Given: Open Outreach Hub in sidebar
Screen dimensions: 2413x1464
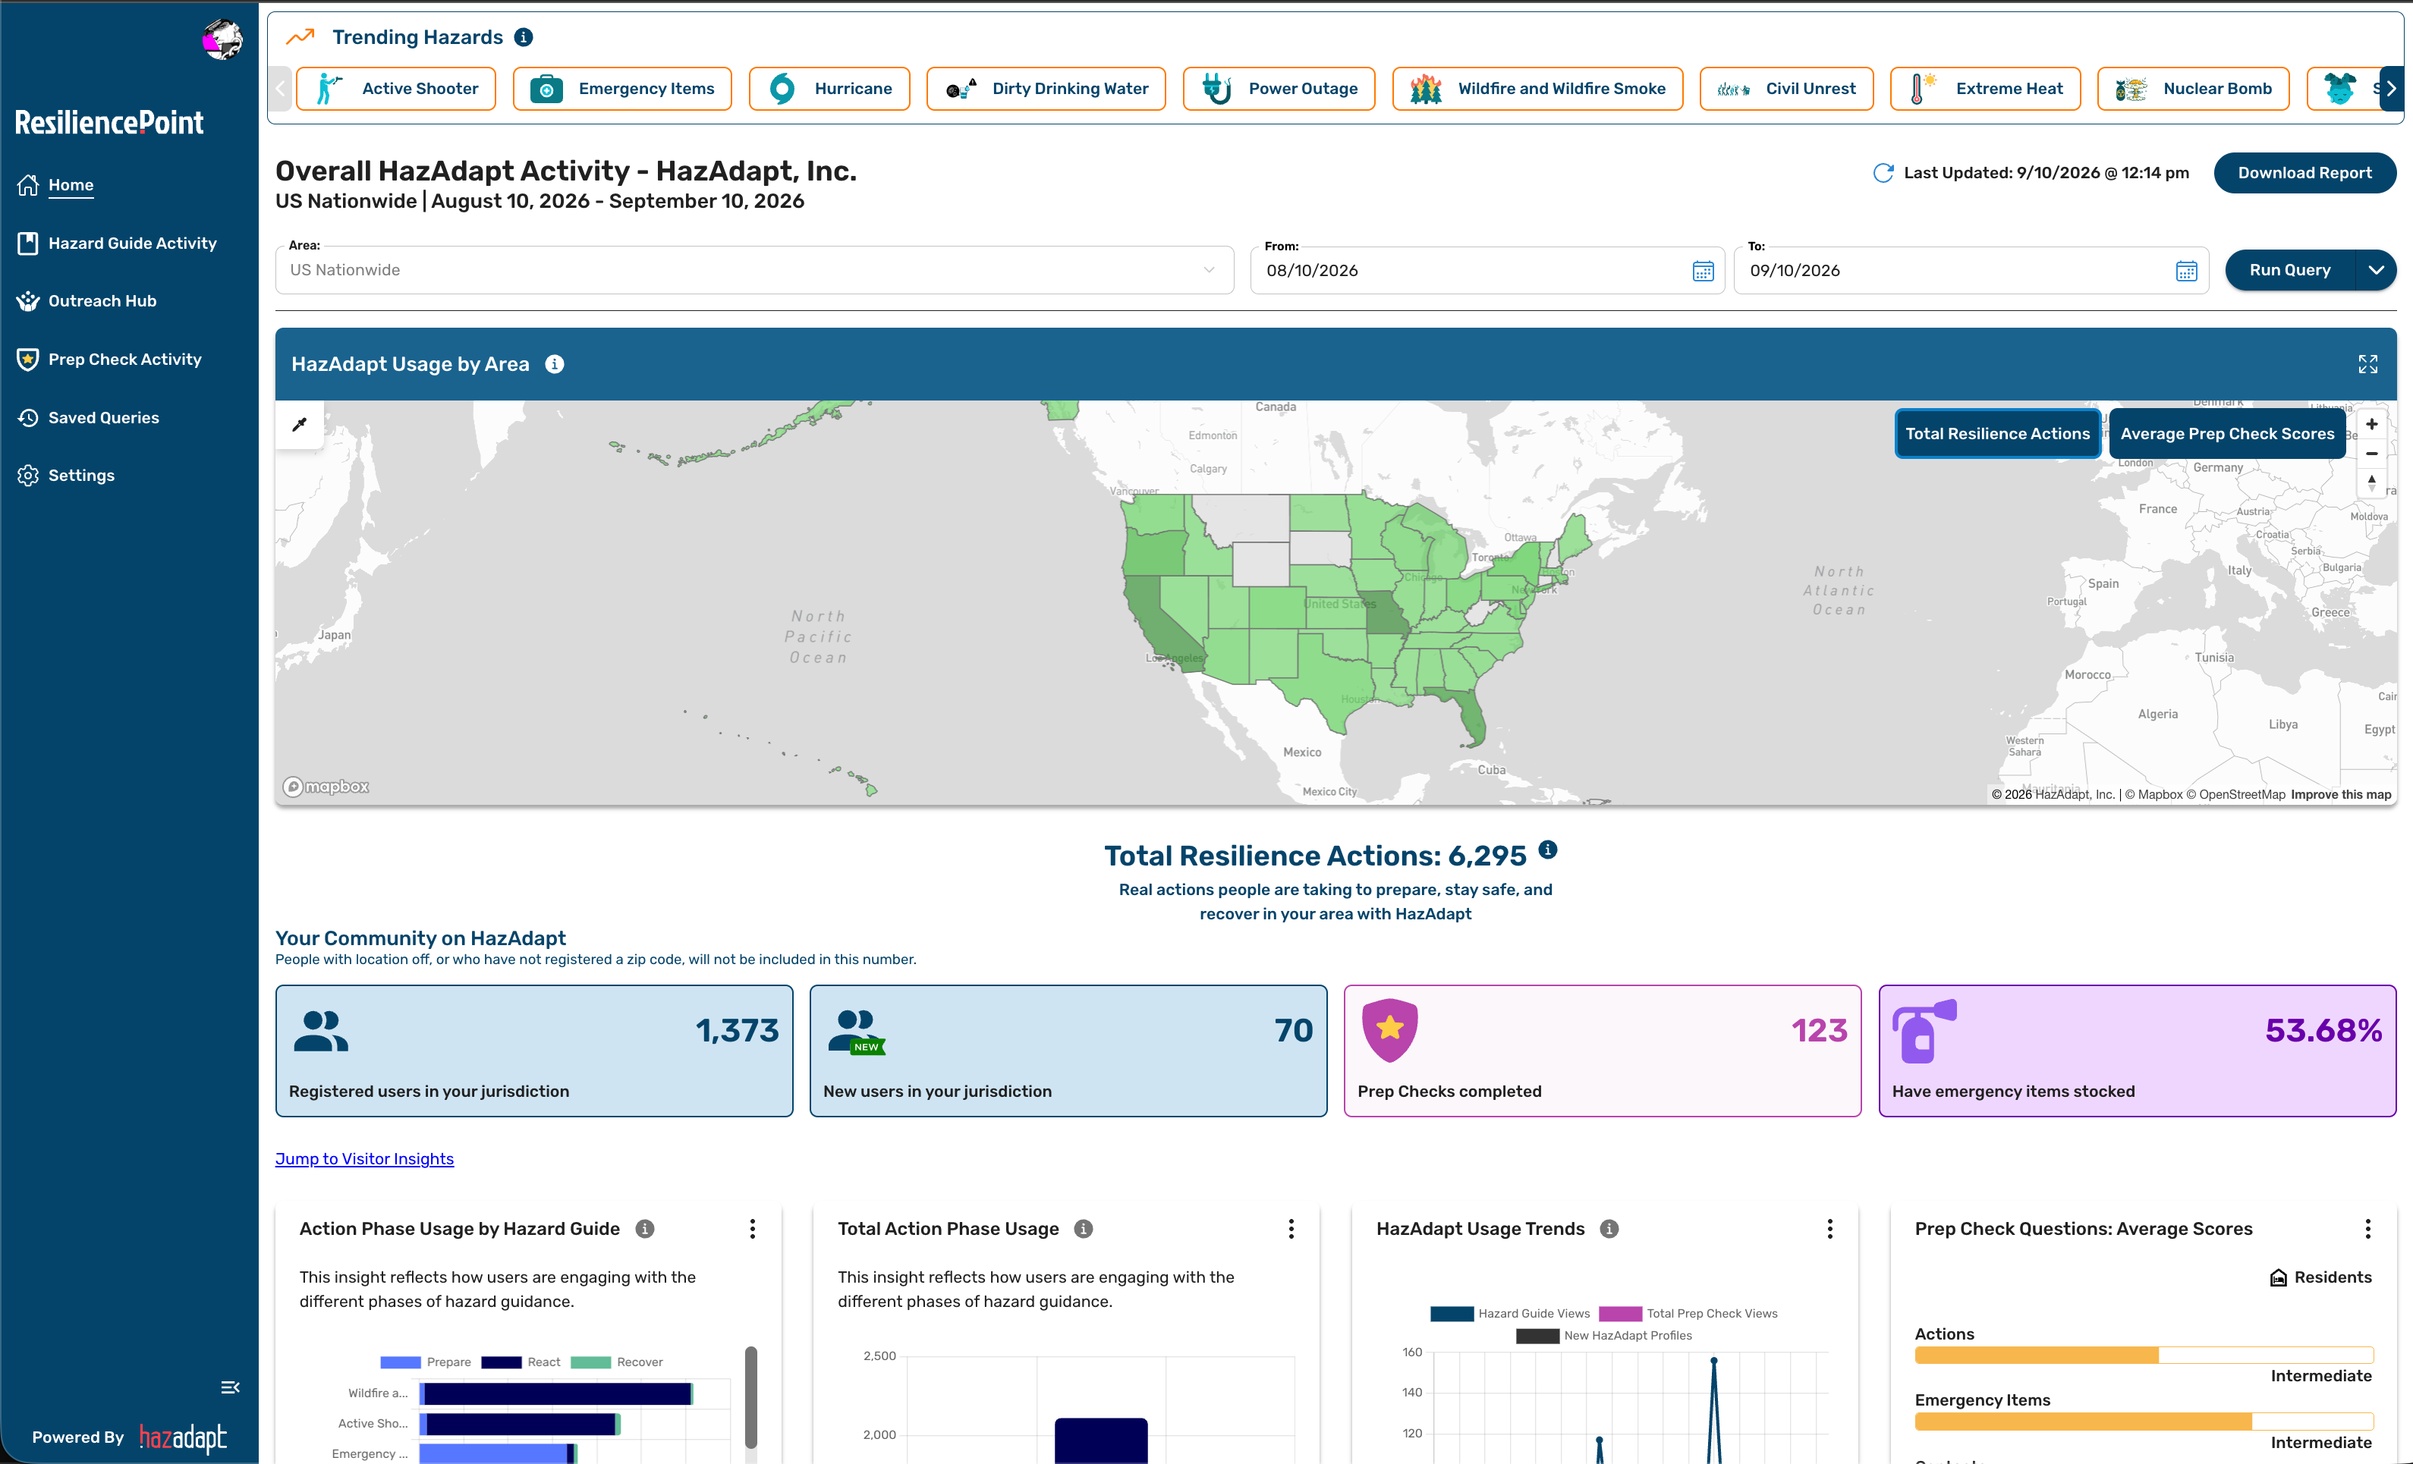Looking at the screenshot, I should pyautogui.click(x=87, y=300).
